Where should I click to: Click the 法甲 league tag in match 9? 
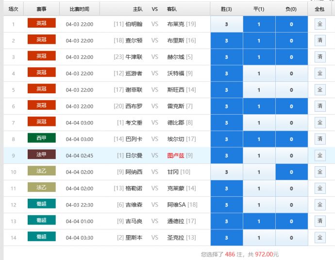point(41,155)
